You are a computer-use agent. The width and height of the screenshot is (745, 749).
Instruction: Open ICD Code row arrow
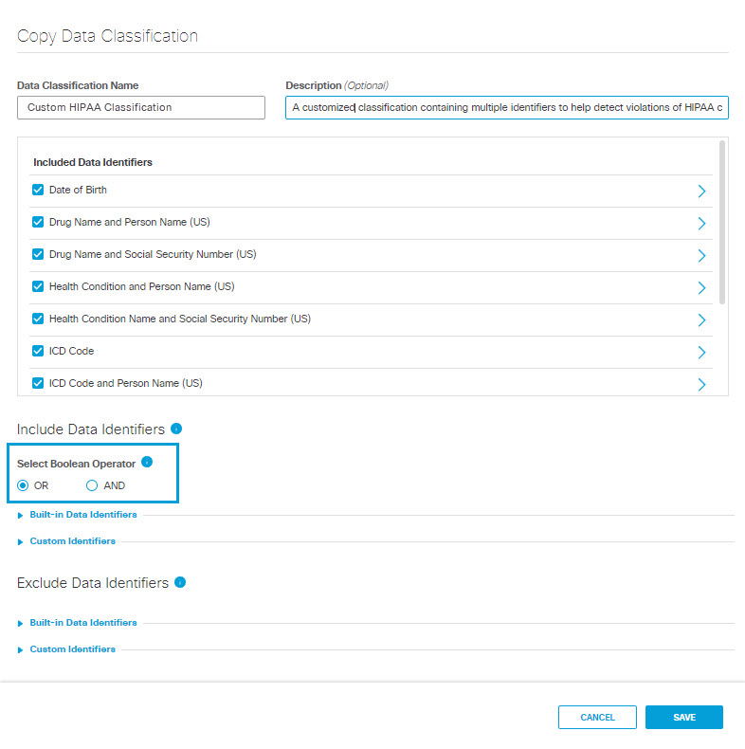[x=701, y=352]
